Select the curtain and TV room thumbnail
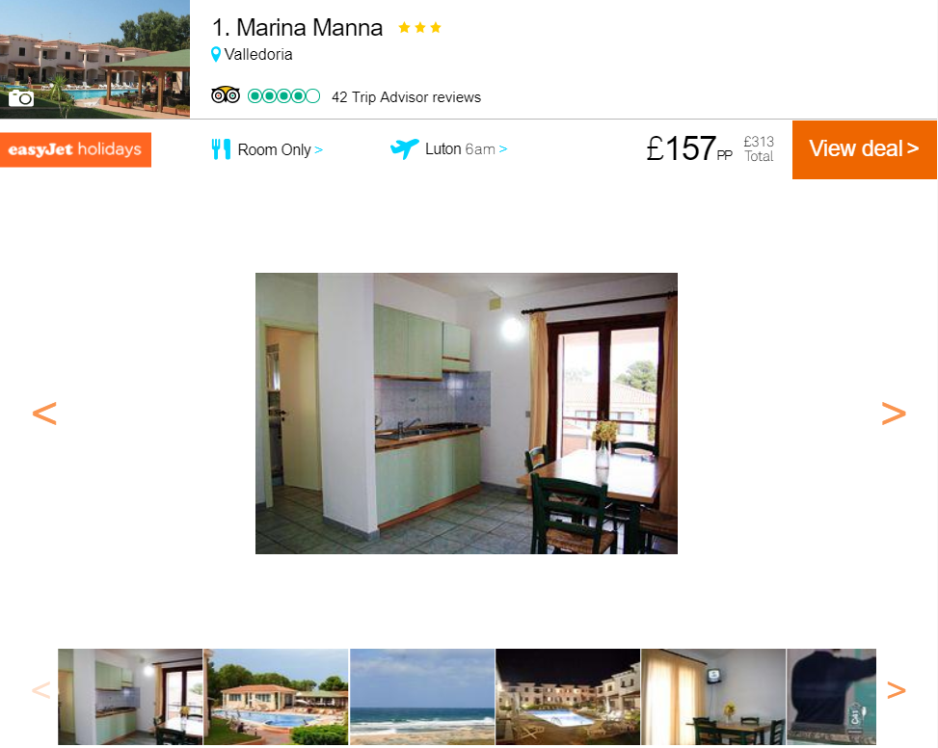The image size is (938, 748). 713,697
